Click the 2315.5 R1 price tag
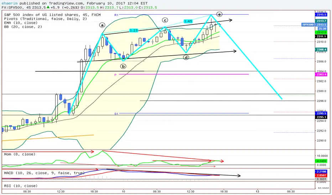Image resolution: width=332 pixels, height=195 pixels. (x=321, y=15)
